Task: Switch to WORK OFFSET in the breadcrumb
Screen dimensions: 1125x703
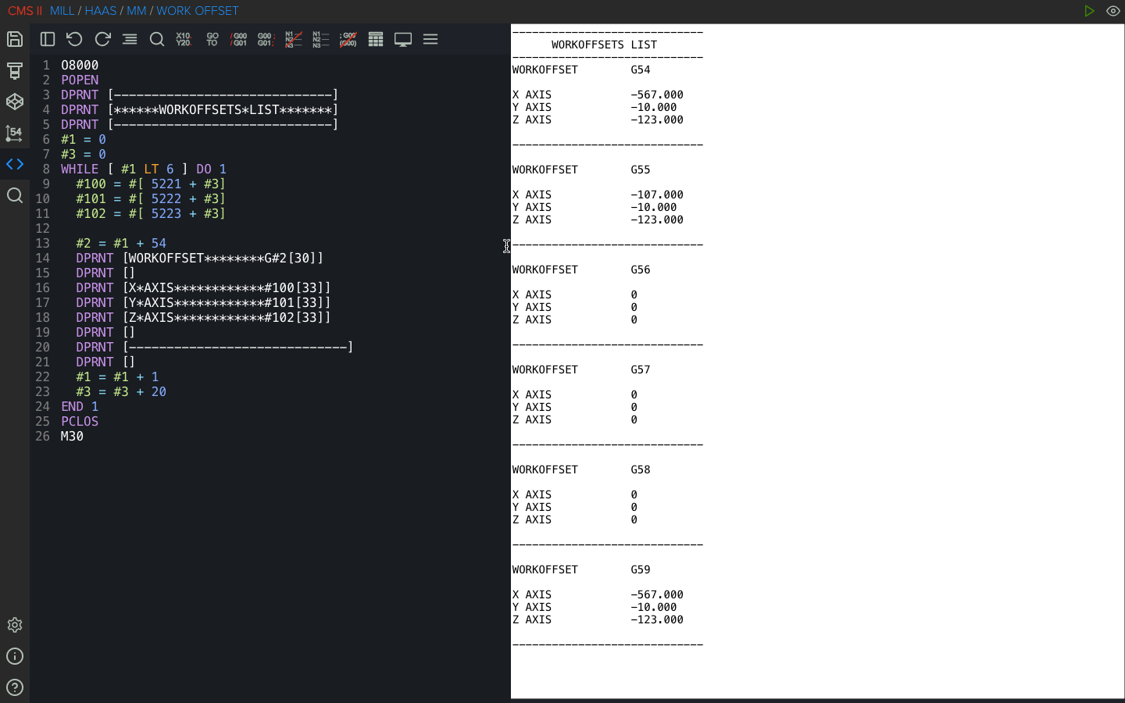Action: pos(198,11)
